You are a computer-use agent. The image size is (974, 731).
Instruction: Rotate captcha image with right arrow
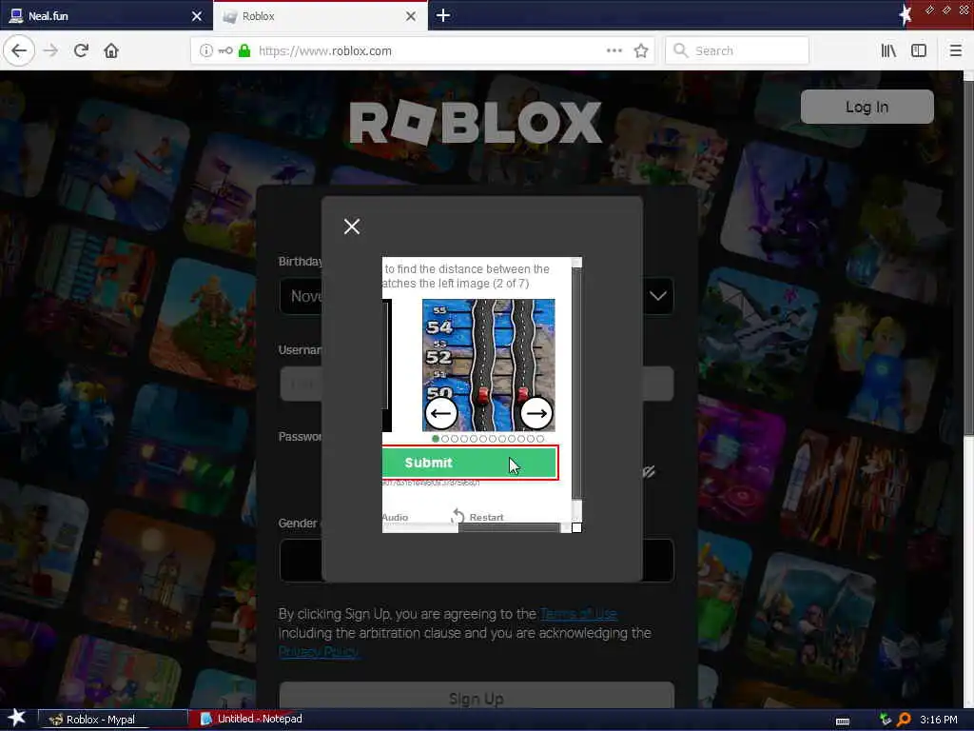pyautogui.click(x=536, y=413)
